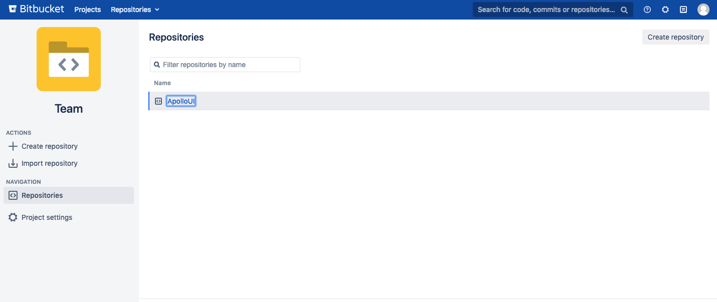Open the Projects menu item
The height and width of the screenshot is (302, 717).
click(x=87, y=10)
